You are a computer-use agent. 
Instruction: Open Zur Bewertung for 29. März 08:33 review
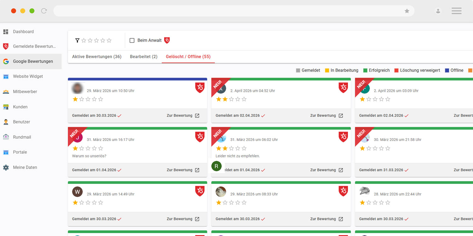327,219
